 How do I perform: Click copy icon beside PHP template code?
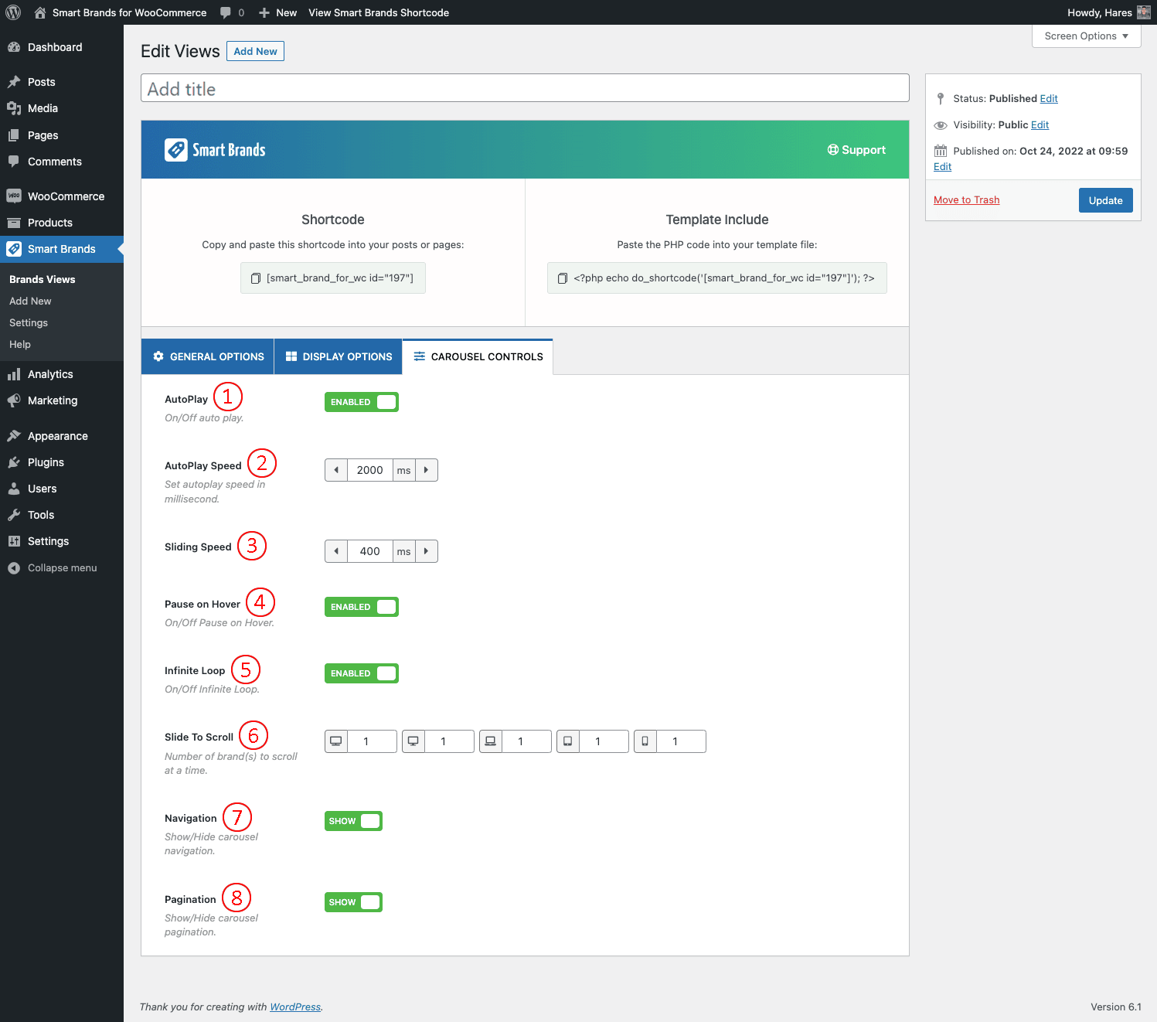tap(563, 278)
